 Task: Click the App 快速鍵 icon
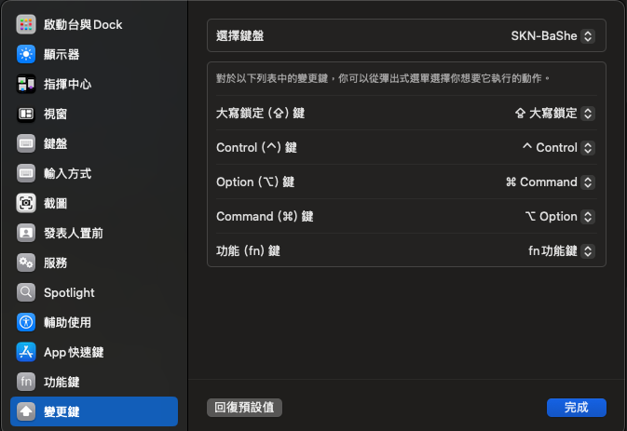coord(26,352)
